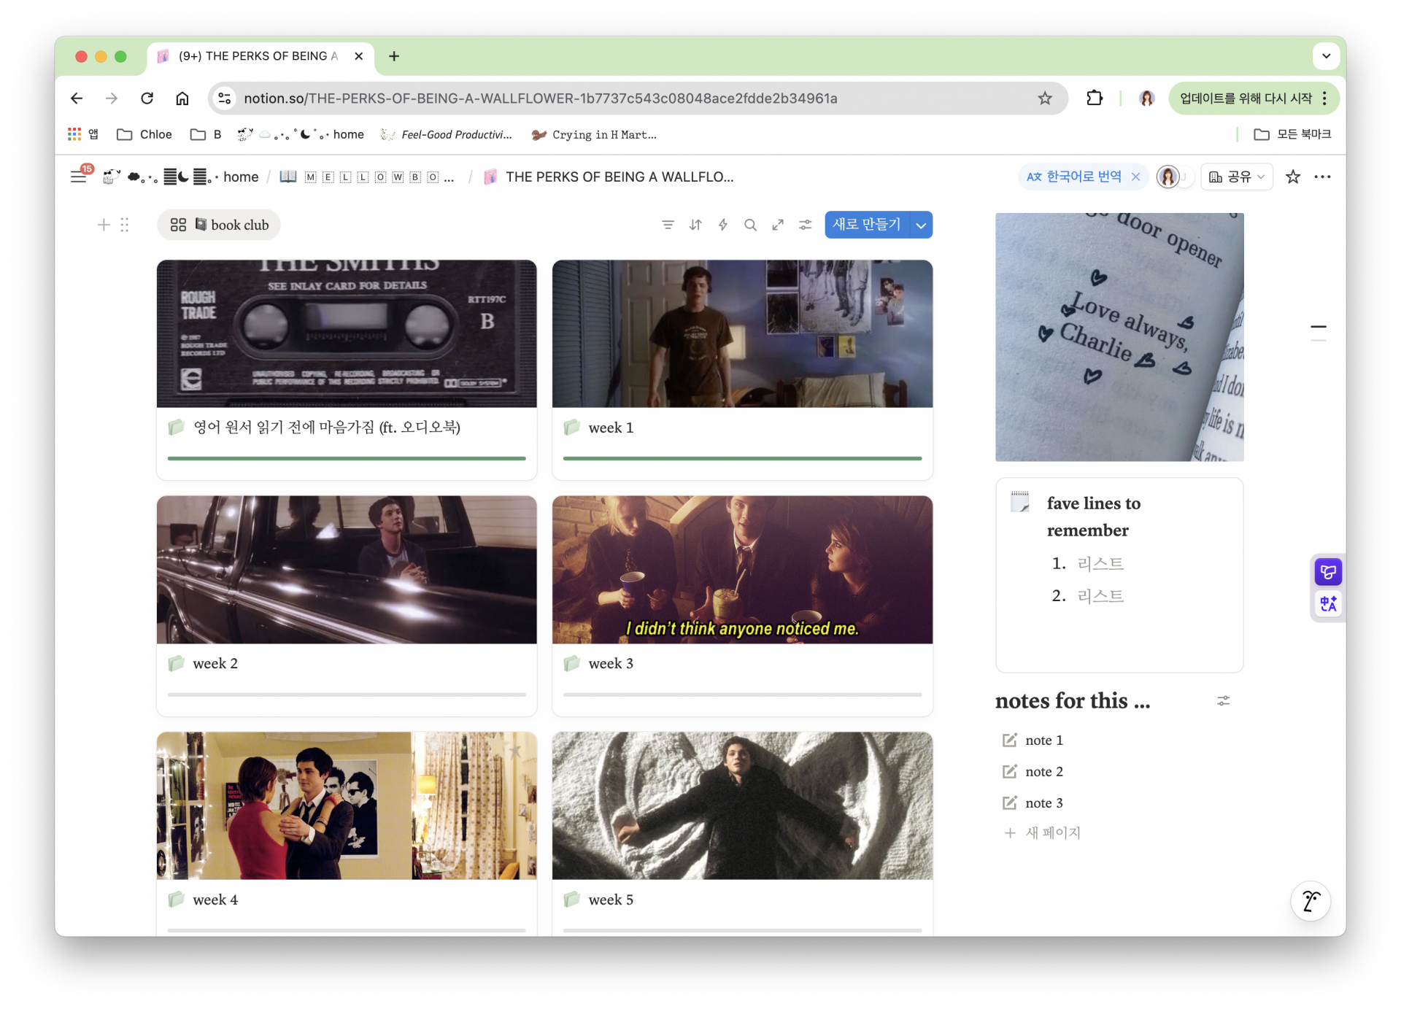This screenshot has height=1009, width=1401.
Task: Open the Notion sidebar hamburger menu
Action: coord(78,177)
